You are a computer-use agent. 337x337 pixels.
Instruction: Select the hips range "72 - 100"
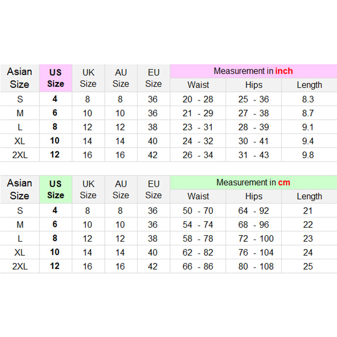[x=253, y=238]
